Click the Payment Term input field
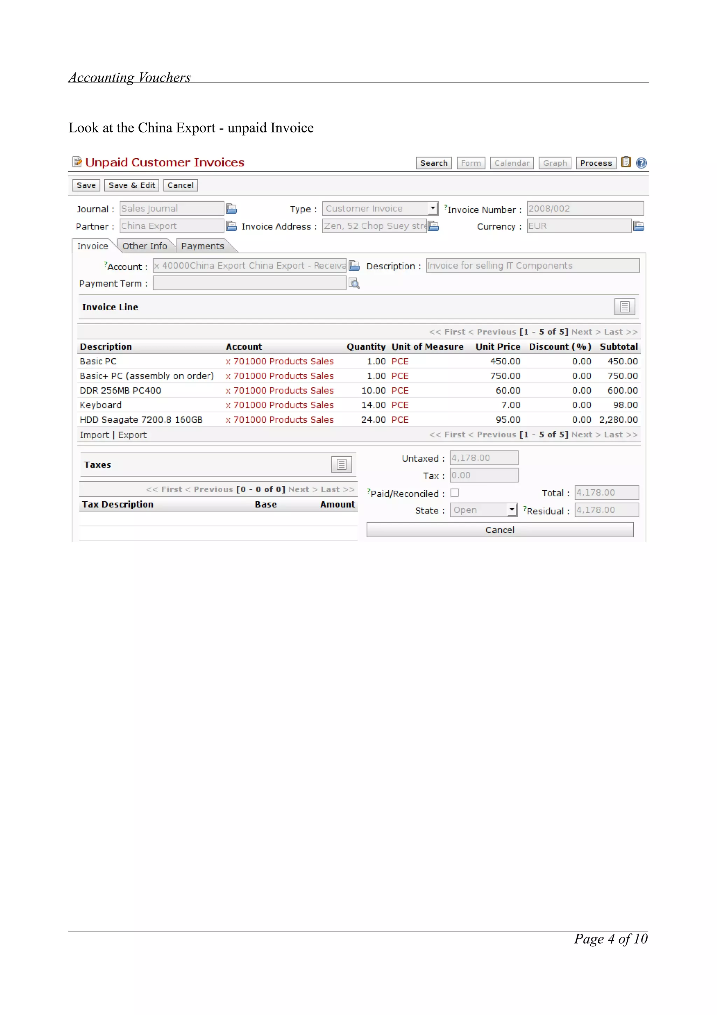The width and height of the screenshot is (717, 1015). tap(250, 283)
